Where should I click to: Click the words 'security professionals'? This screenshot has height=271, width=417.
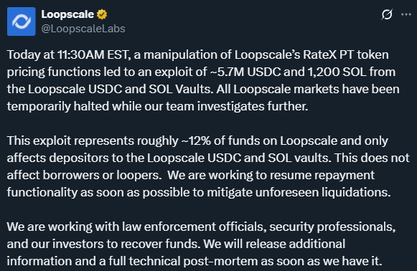[x=332, y=227]
